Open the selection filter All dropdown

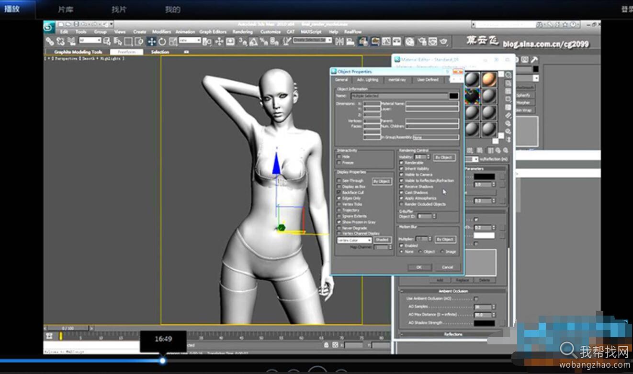point(90,41)
